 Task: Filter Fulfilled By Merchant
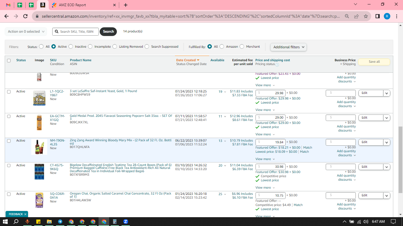[x=242, y=46]
